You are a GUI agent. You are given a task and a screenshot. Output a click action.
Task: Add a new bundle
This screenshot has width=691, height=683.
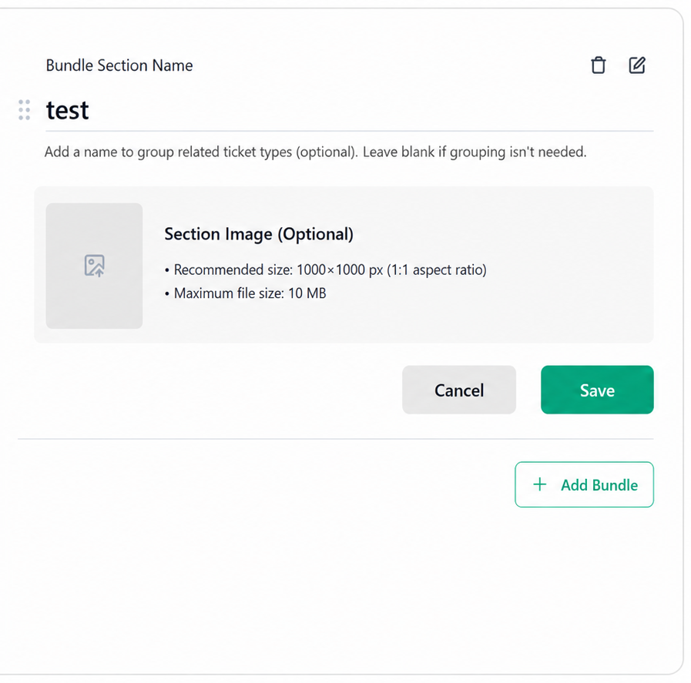584,484
